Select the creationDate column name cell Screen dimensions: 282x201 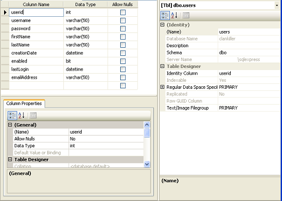(x=37, y=53)
